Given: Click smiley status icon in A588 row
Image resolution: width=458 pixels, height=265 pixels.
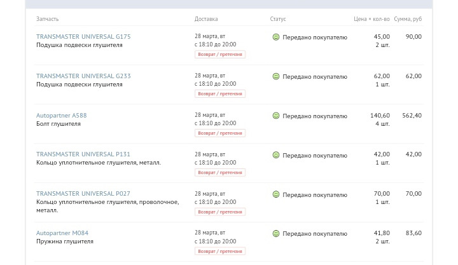Looking at the screenshot, I should point(275,116).
